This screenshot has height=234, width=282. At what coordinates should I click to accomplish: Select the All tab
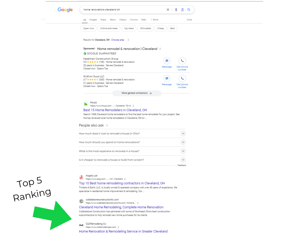pos(84,20)
